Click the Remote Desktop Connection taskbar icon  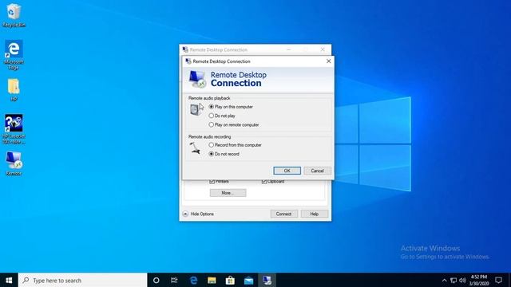click(267, 280)
